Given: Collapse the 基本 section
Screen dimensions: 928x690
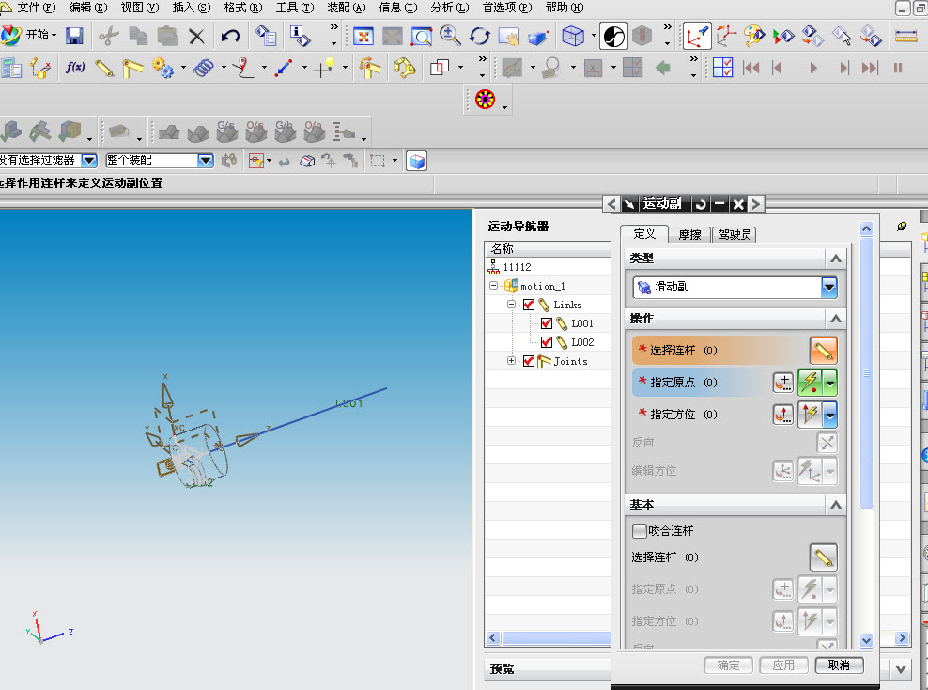Looking at the screenshot, I should 836,505.
